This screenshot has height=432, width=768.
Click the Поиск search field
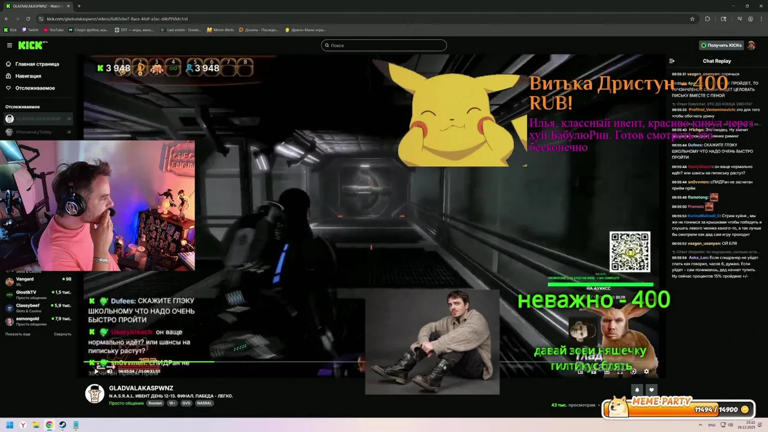tap(384, 46)
